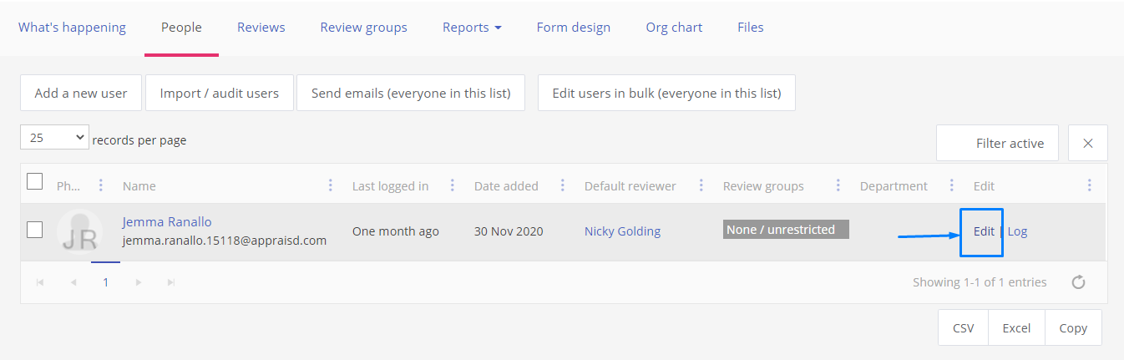Tick the select-all checkbox in header
The width and height of the screenshot is (1124, 360).
coord(35,181)
